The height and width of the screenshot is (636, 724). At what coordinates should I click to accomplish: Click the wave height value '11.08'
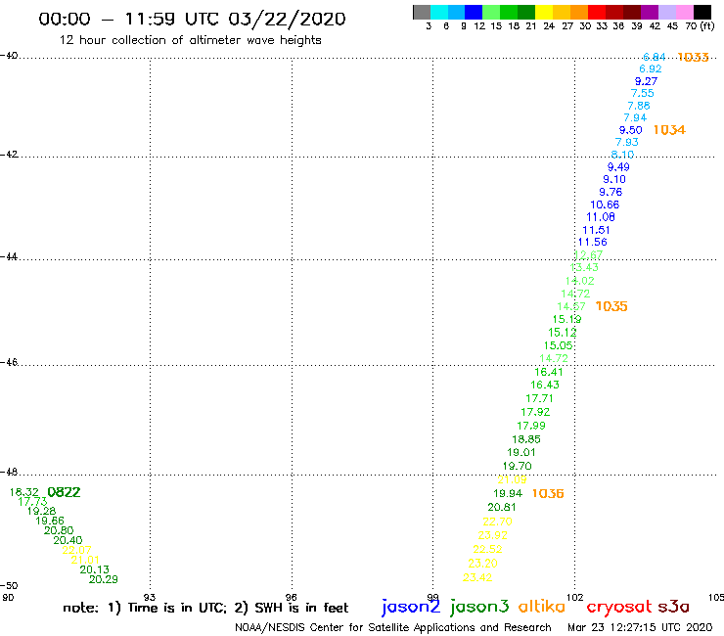coord(601,217)
